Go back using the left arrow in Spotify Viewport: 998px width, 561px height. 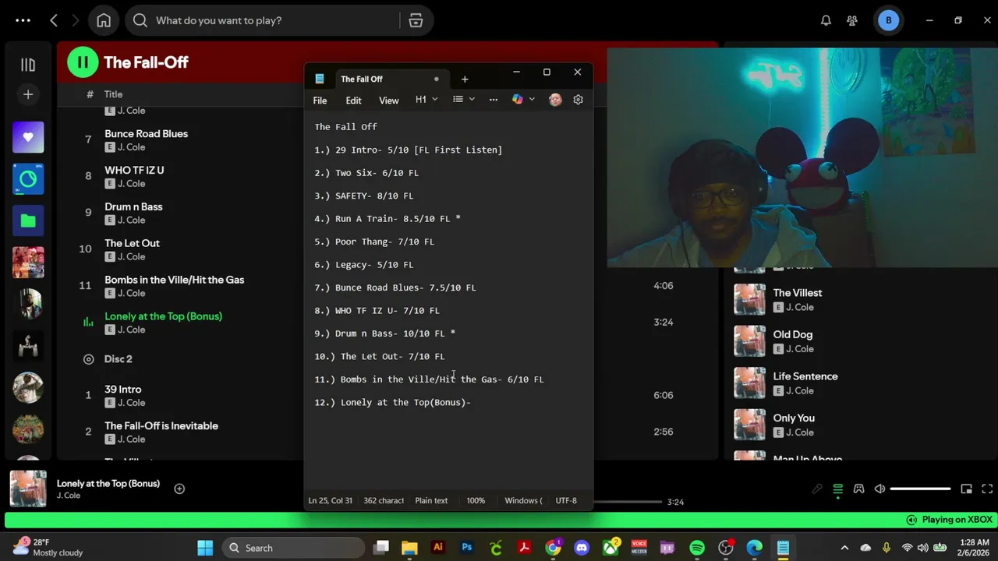pos(54,20)
